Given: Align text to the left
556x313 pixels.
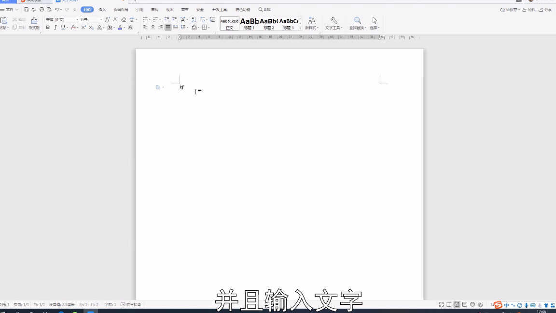Looking at the screenshot, I should point(145,28).
